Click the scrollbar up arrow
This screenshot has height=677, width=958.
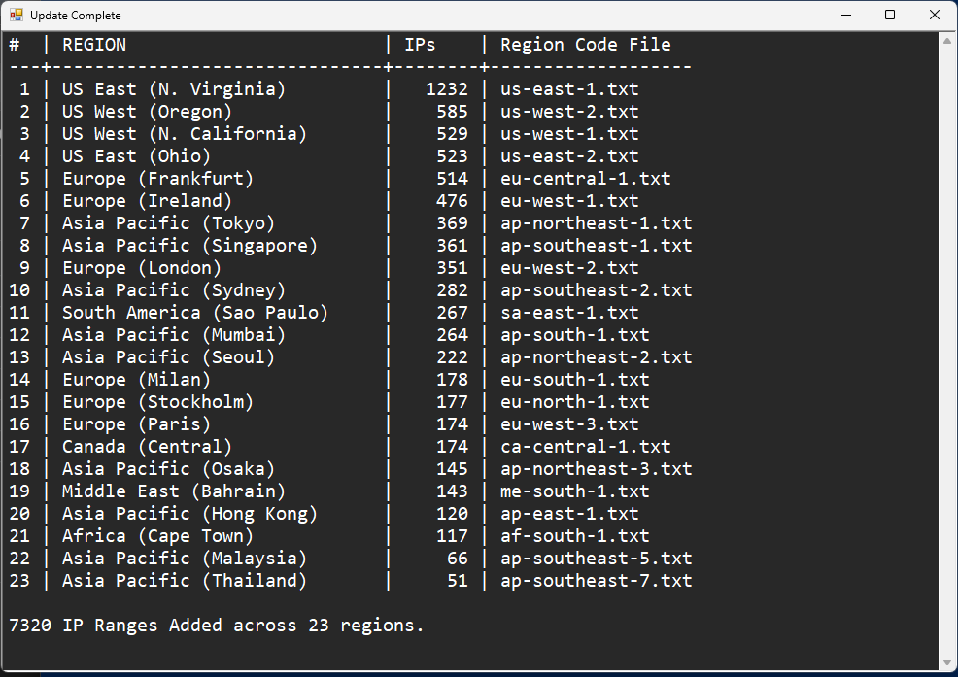point(947,40)
